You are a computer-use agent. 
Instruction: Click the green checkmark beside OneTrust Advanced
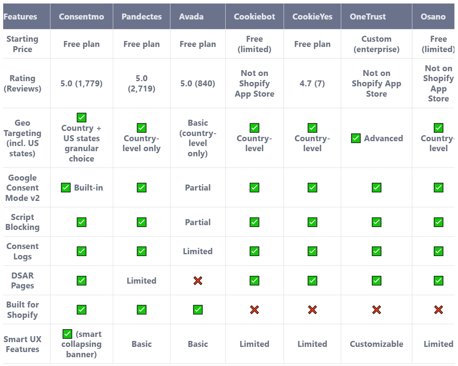coord(356,138)
